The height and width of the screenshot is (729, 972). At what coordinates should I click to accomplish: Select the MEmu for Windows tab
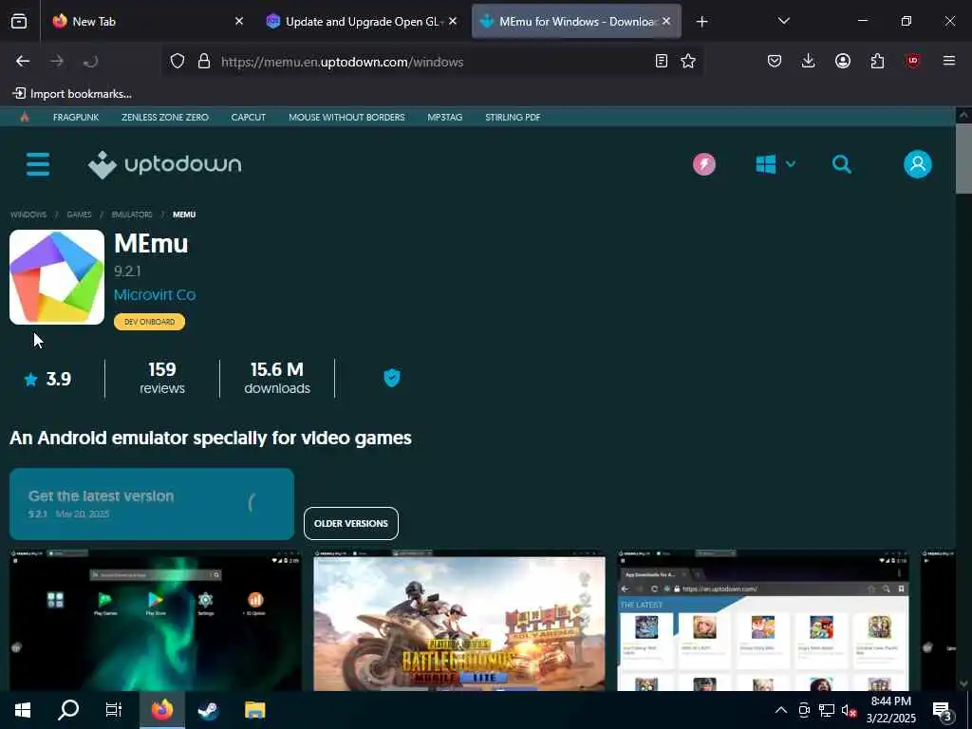click(576, 22)
